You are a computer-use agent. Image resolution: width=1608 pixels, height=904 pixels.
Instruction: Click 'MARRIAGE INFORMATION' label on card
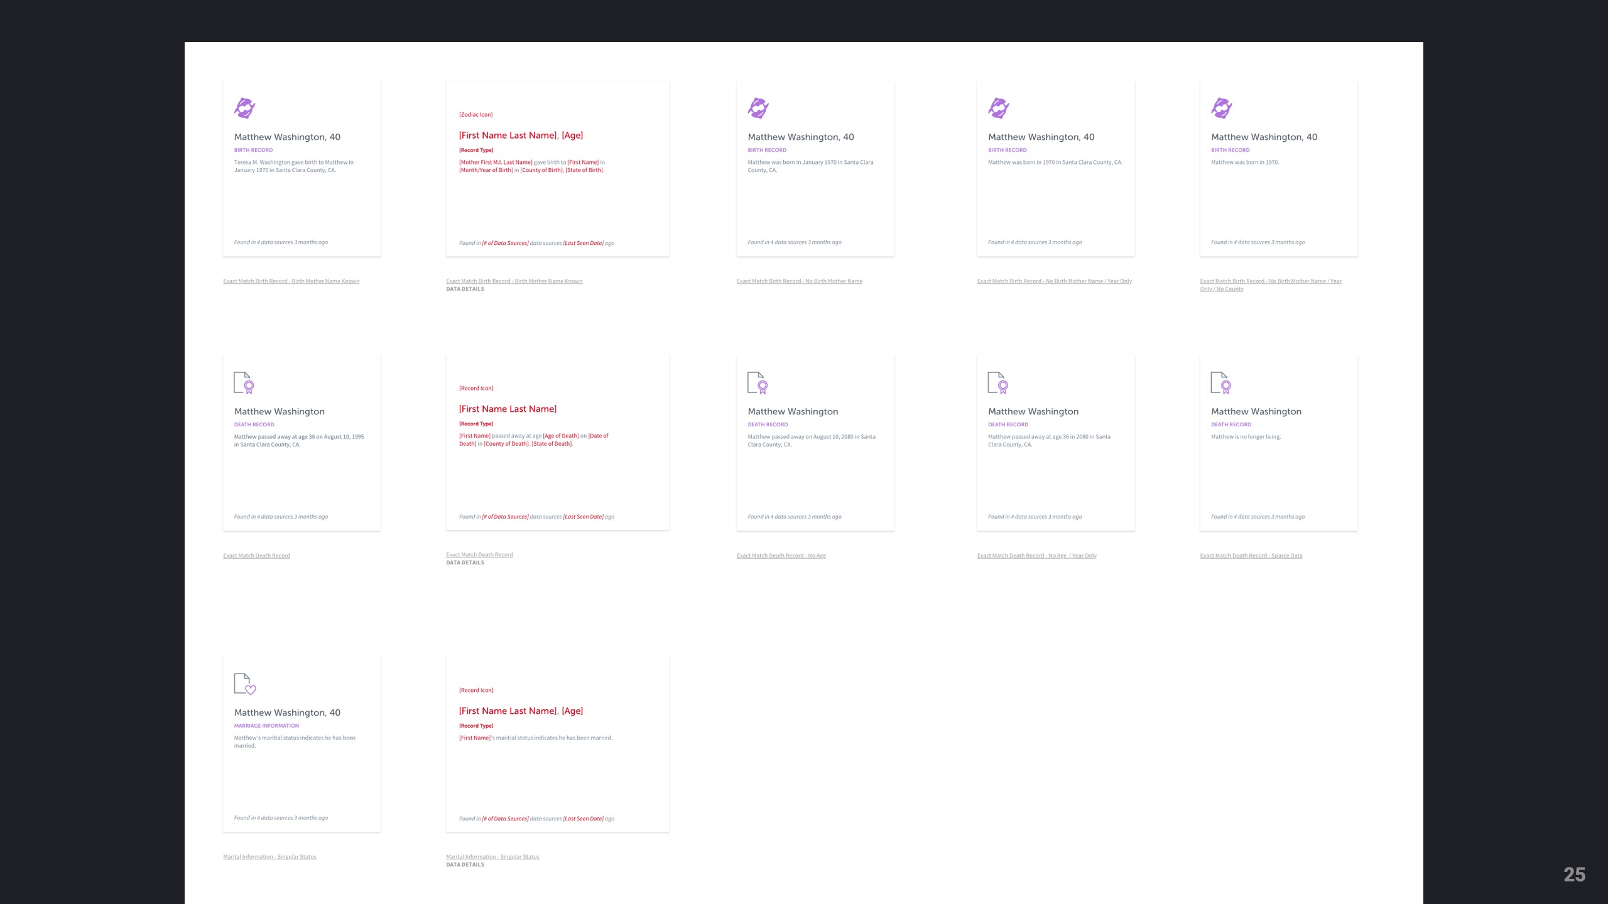click(266, 726)
